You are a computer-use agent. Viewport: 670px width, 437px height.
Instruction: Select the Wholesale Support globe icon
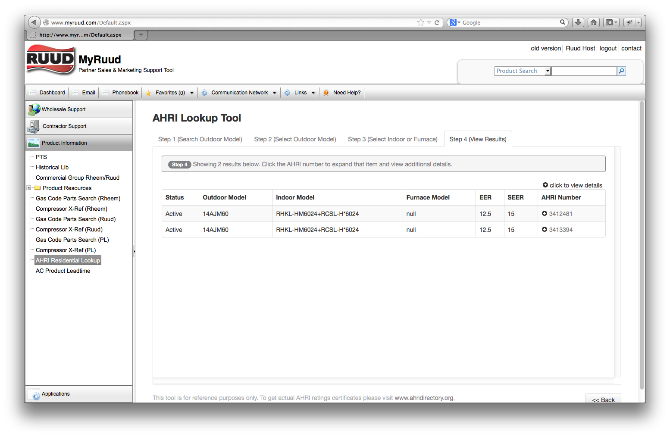pyautogui.click(x=34, y=109)
